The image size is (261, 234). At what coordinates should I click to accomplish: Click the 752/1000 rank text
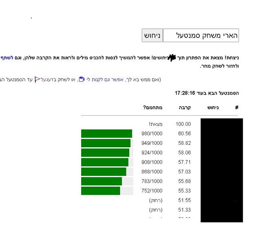coord(152,191)
